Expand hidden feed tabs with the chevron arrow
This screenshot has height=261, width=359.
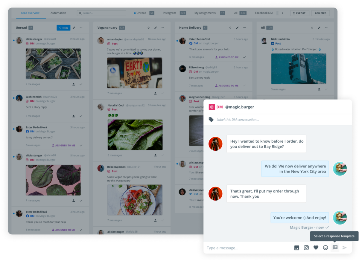pyautogui.click(x=282, y=13)
